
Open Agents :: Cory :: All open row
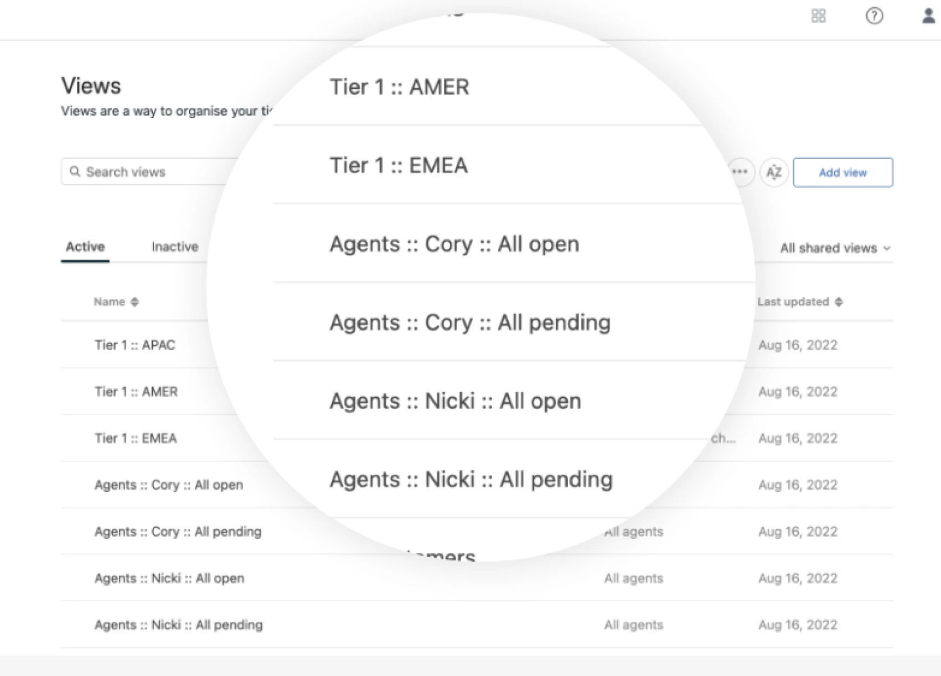click(x=168, y=485)
